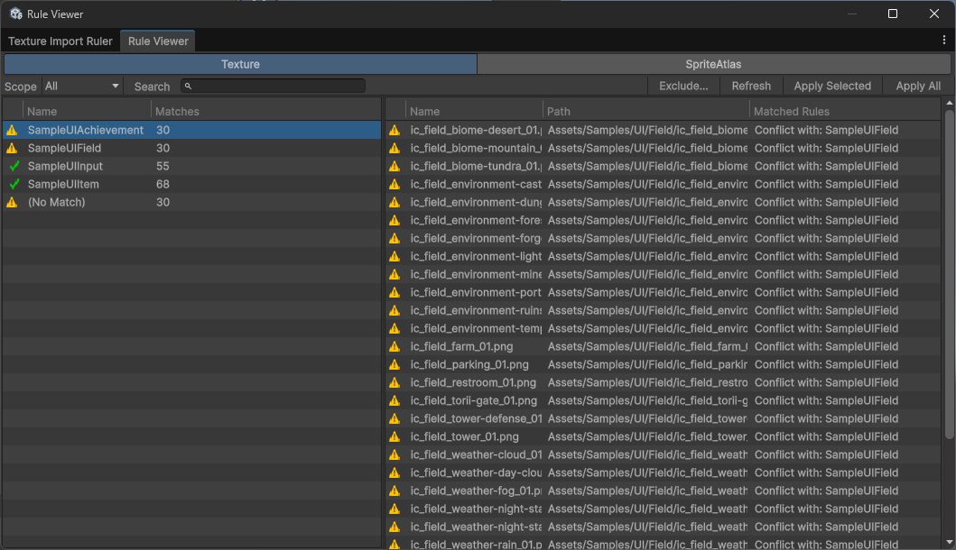This screenshot has width=956, height=550.
Task: Focus the Search input field
Action: pyautogui.click(x=274, y=86)
